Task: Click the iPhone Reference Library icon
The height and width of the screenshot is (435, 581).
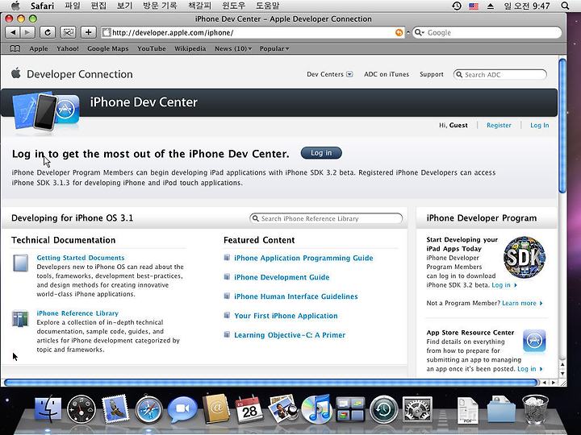Action: (20, 319)
